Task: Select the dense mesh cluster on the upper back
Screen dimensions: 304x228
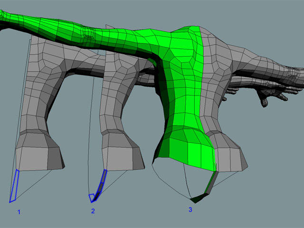Action: [x=88, y=34]
